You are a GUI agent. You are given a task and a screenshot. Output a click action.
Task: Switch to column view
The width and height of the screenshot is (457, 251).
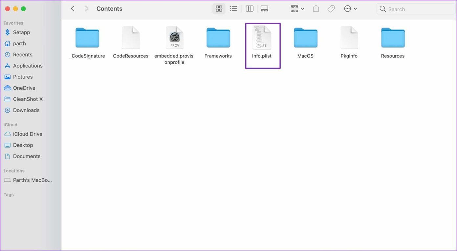[250, 9]
